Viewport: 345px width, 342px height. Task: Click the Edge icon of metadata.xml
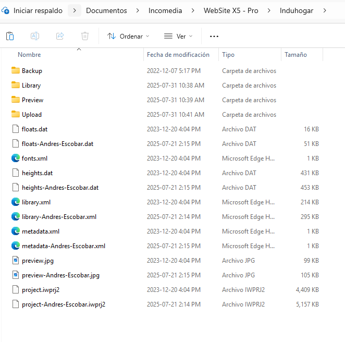16,231
